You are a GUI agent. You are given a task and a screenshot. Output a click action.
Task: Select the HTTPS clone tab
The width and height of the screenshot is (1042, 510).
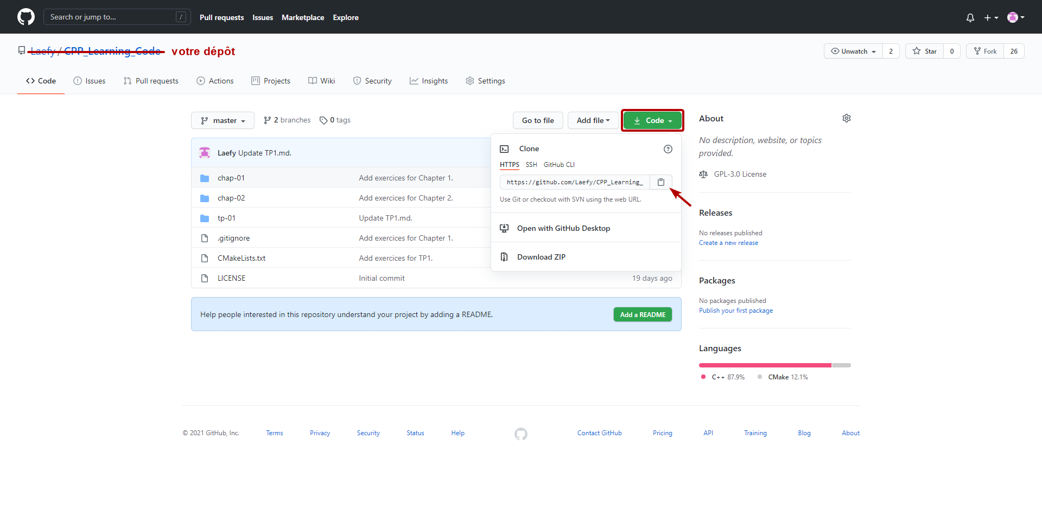(510, 165)
